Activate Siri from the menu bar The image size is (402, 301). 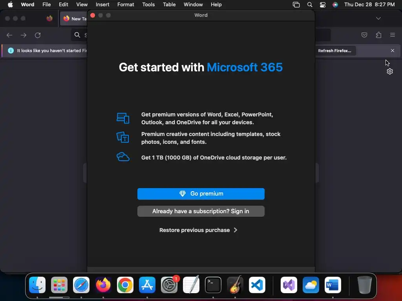pos(335,5)
